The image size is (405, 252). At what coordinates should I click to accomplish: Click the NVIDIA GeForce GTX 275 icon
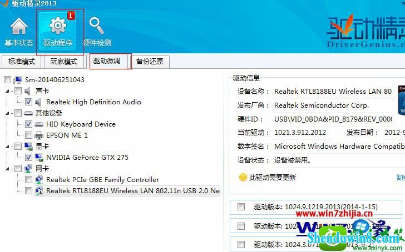click(x=39, y=158)
